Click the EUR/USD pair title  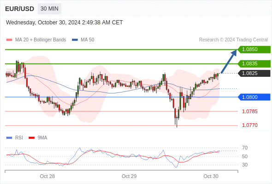[x=20, y=9]
